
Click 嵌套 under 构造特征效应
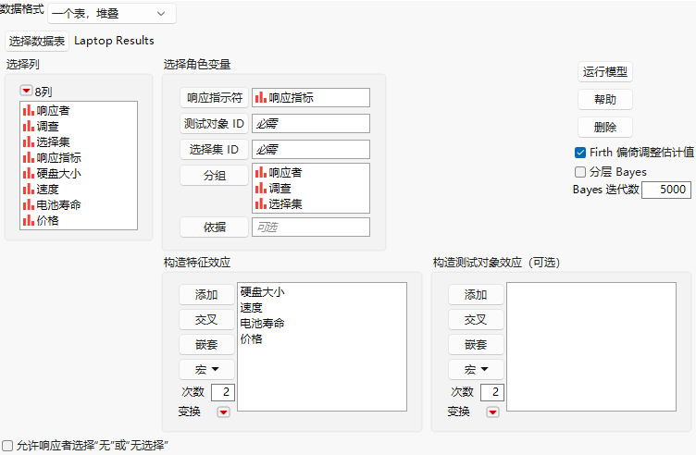pyautogui.click(x=206, y=345)
